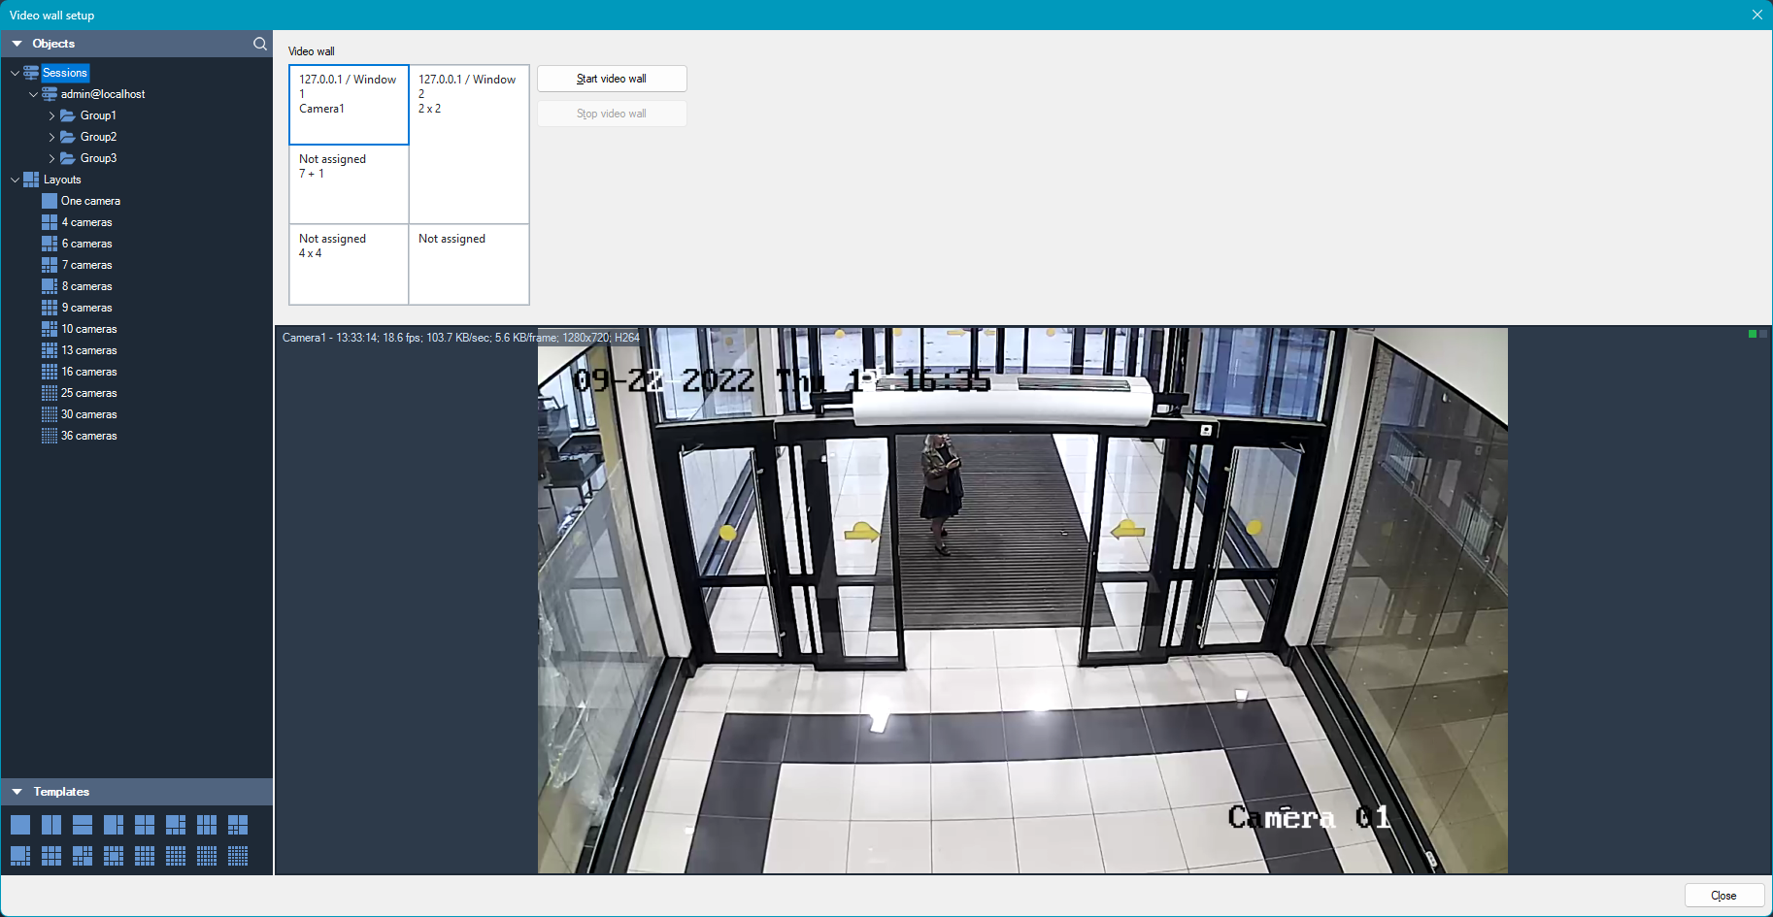Select the 2x2 grid template icon
Viewport: 1773px width, 917px height.
click(145, 825)
